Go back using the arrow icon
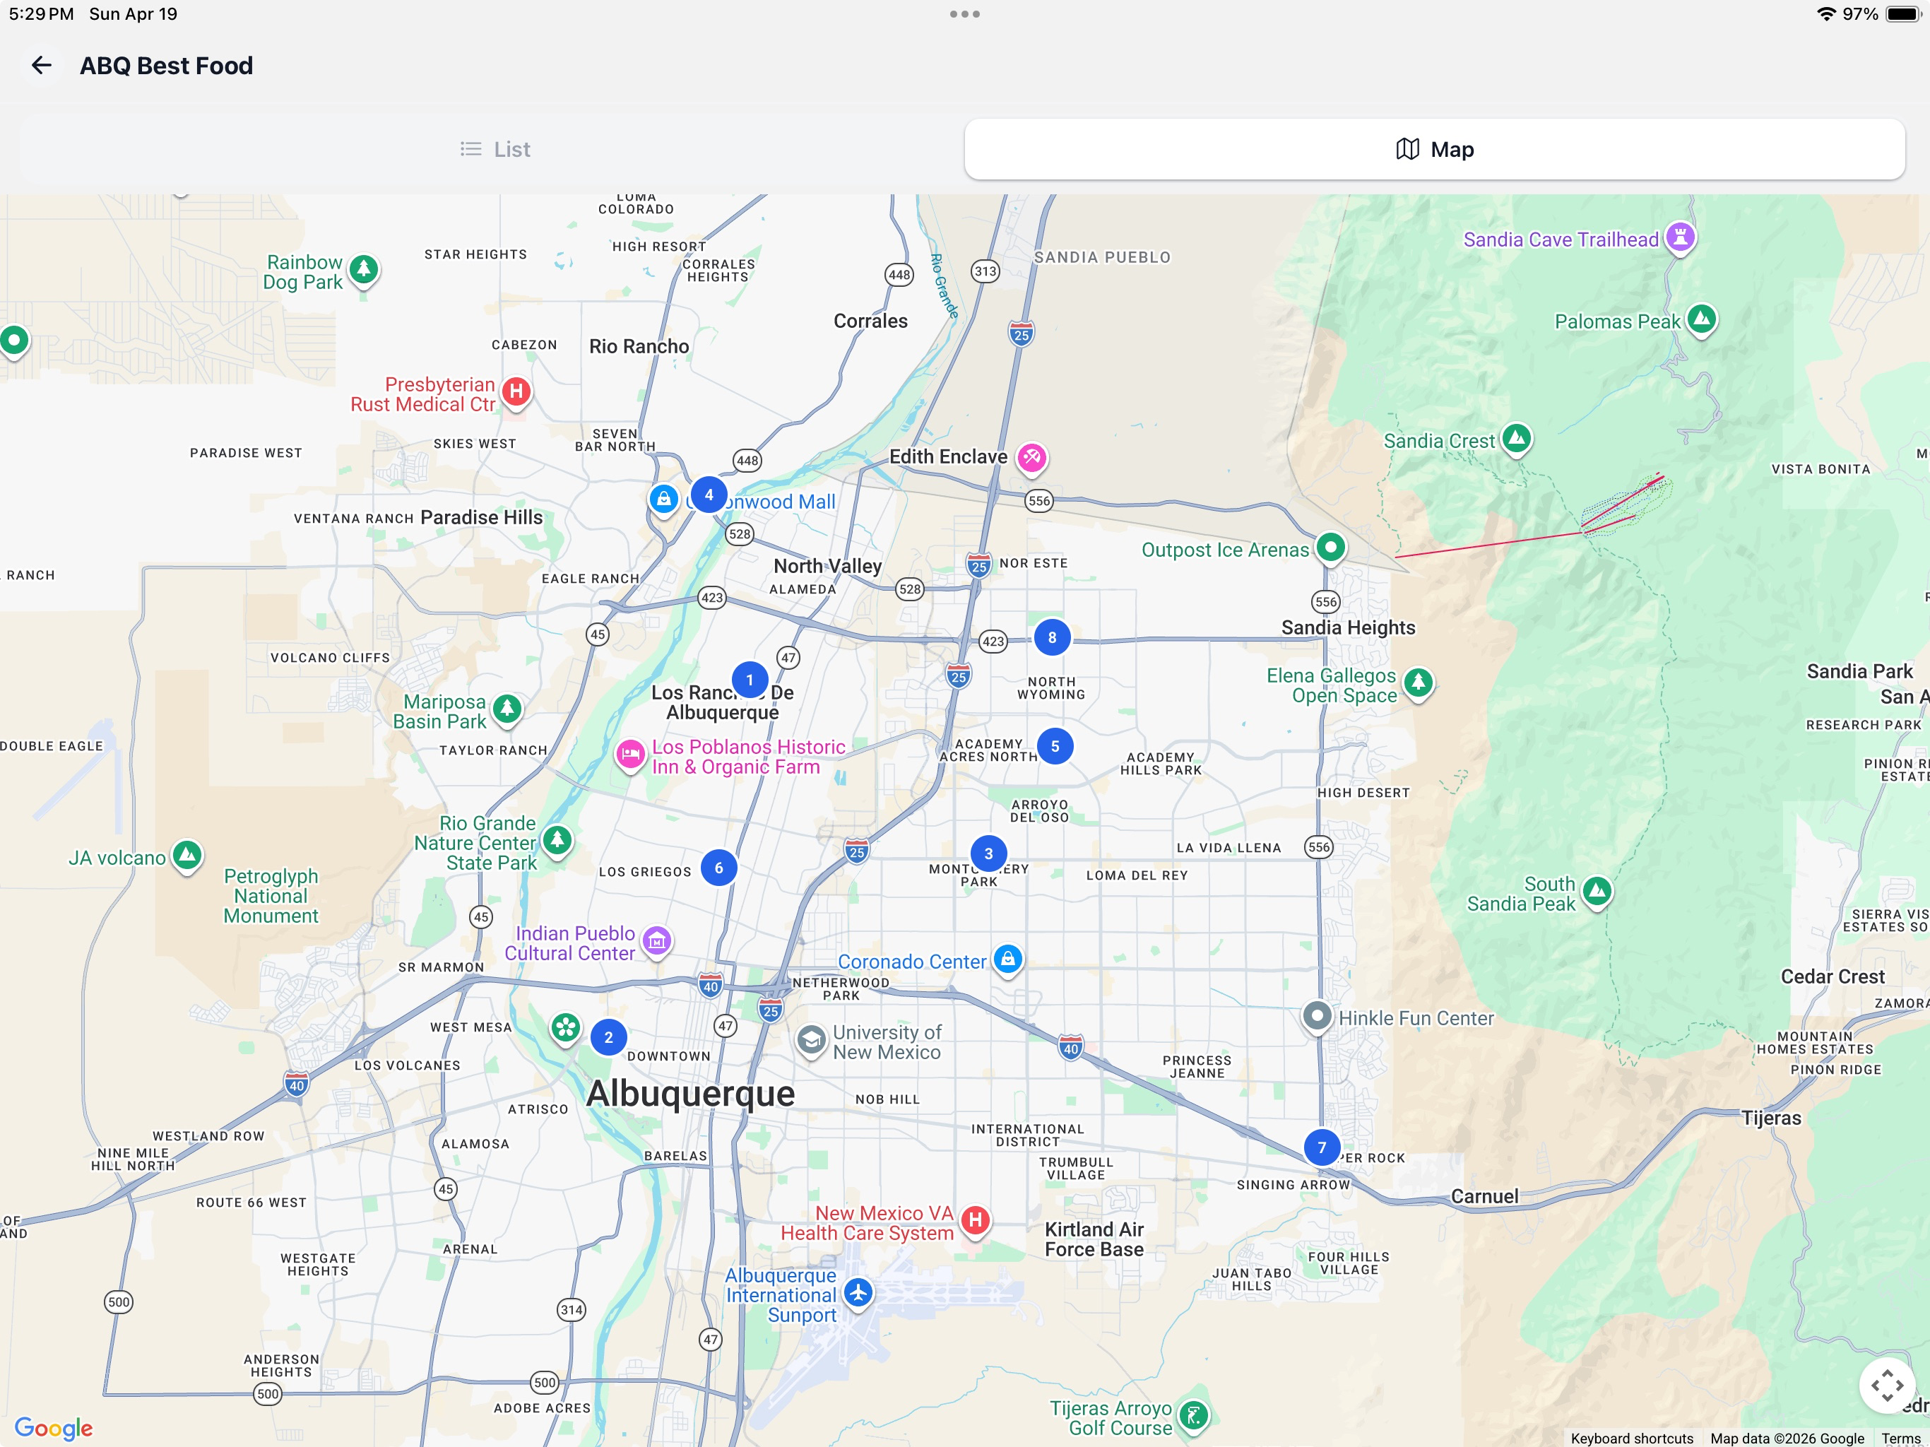 click(41, 66)
